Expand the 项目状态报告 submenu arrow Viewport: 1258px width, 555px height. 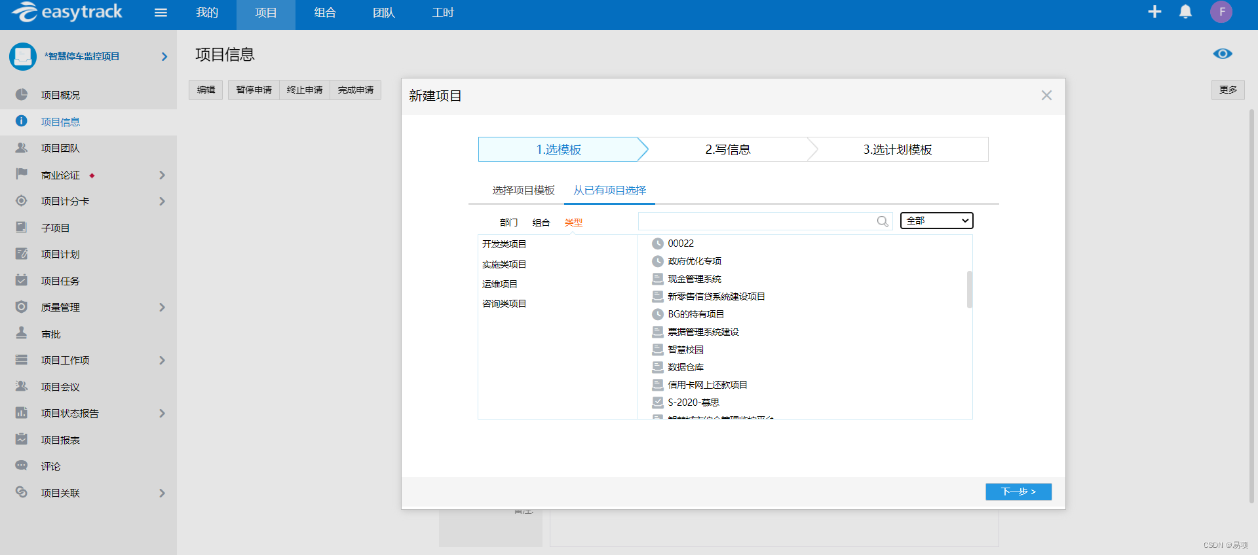click(x=162, y=414)
